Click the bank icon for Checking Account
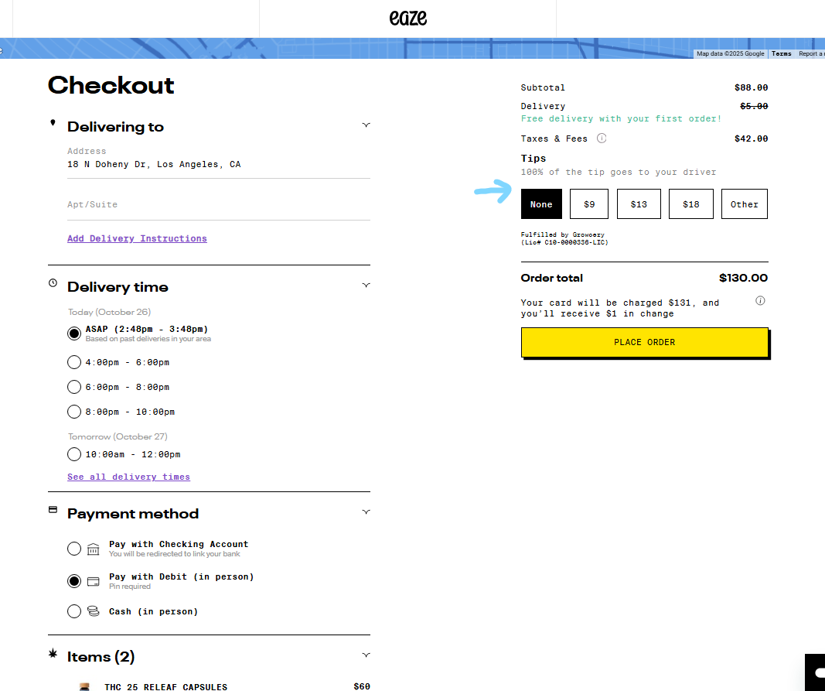 pos(94,549)
